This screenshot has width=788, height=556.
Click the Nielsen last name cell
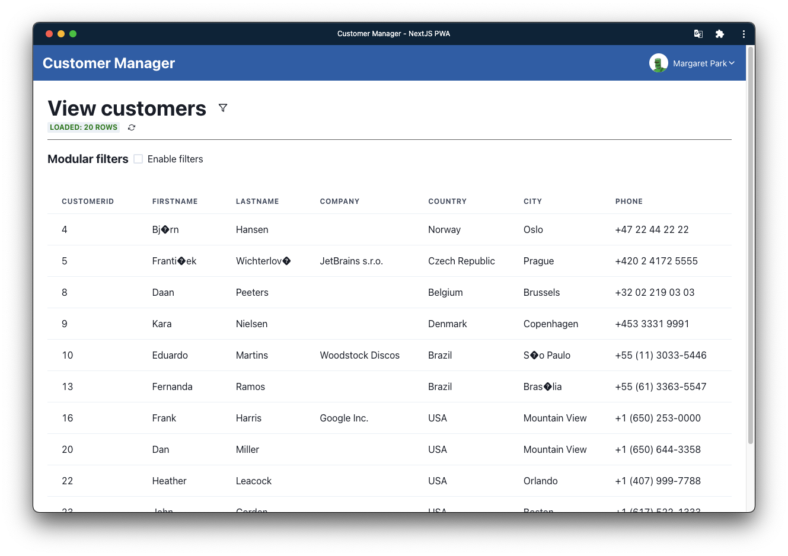251,324
